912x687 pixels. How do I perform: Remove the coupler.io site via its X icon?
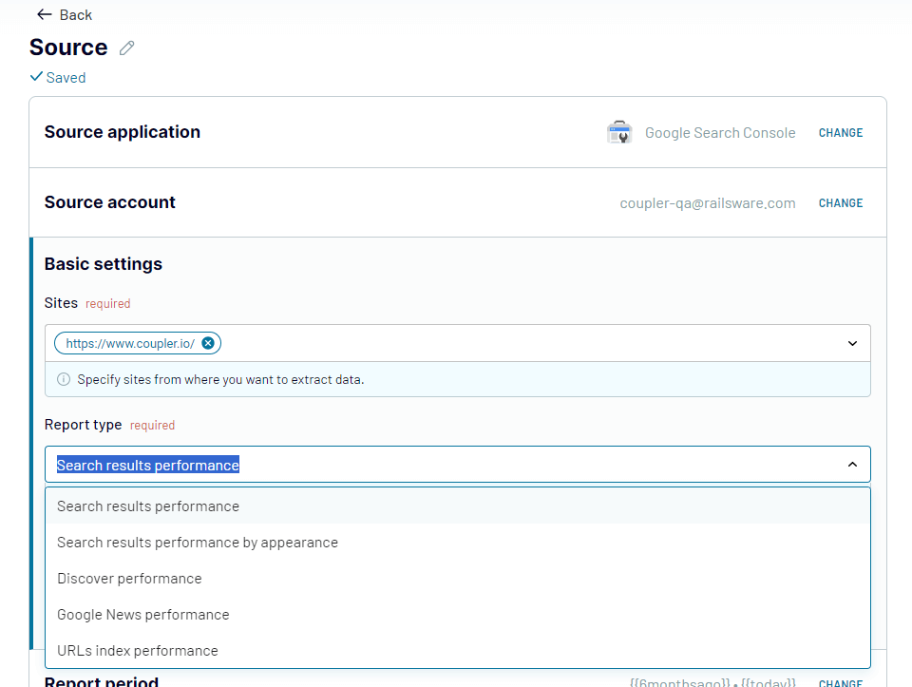[x=207, y=343]
